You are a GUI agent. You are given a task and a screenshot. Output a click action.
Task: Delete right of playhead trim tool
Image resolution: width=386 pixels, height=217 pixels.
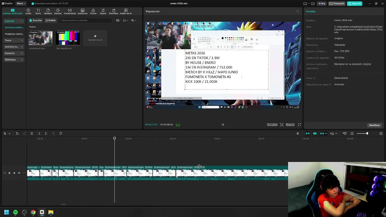click(46, 134)
